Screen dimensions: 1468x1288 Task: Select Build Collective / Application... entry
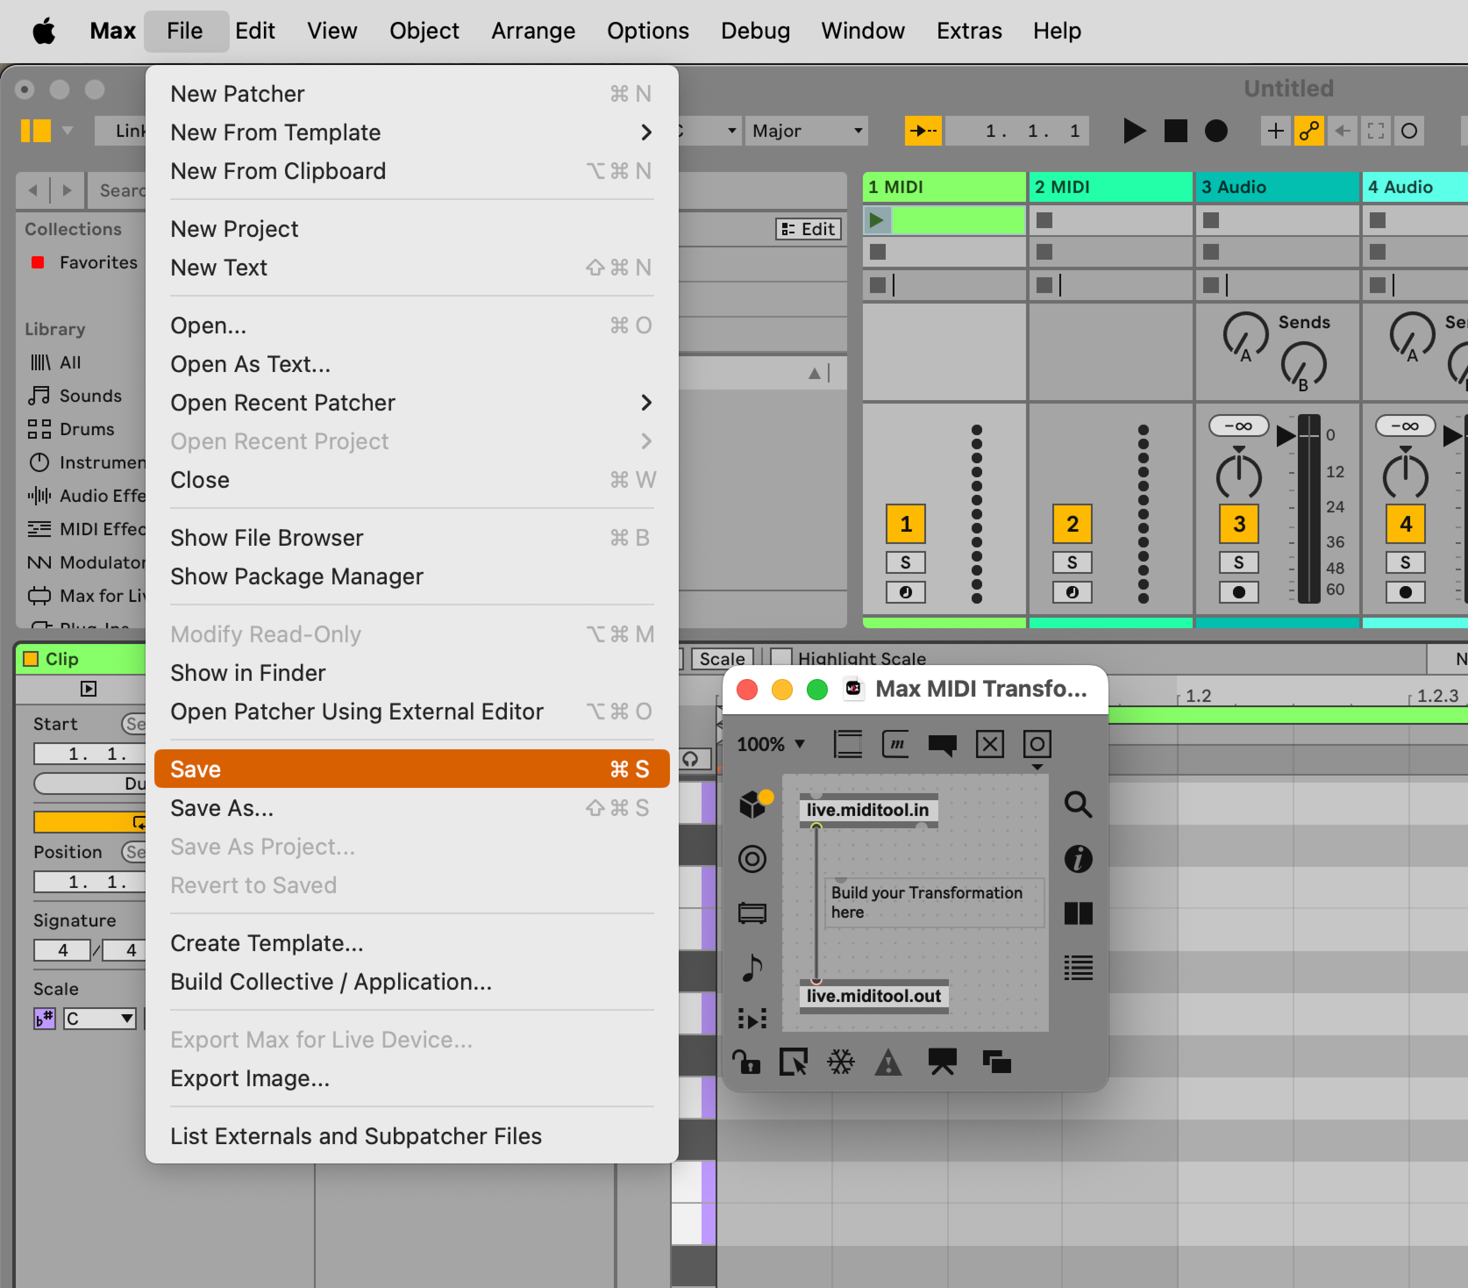(412, 982)
